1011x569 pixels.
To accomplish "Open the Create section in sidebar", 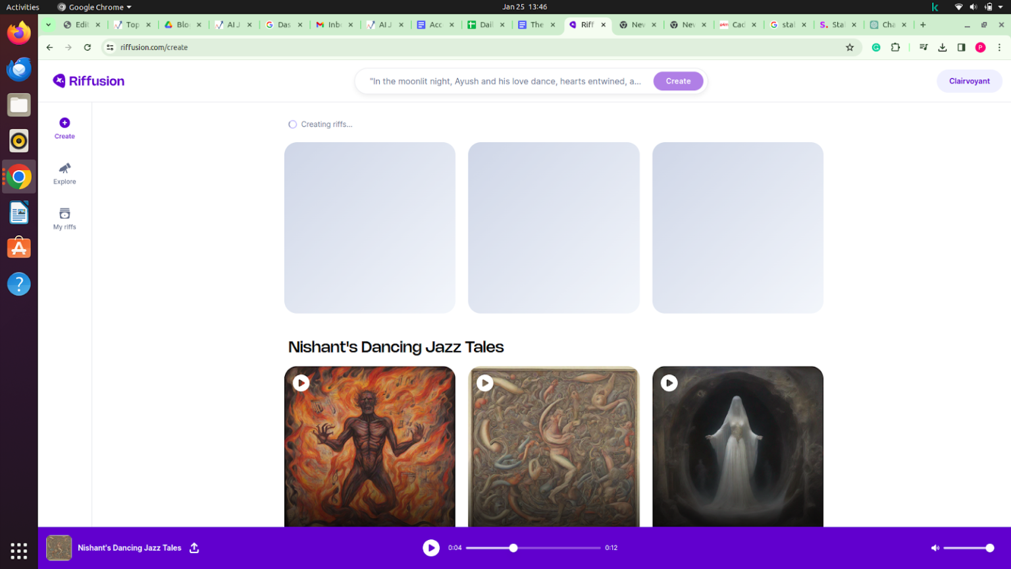I will pos(65,128).
